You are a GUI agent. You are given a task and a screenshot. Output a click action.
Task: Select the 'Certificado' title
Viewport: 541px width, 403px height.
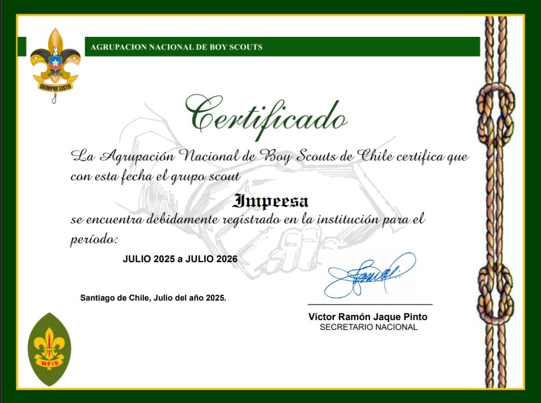[x=266, y=116]
